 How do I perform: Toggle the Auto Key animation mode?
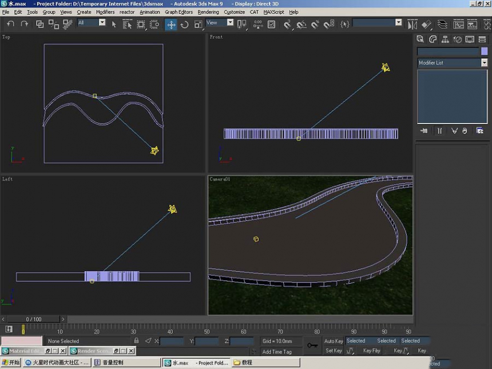(x=334, y=341)
